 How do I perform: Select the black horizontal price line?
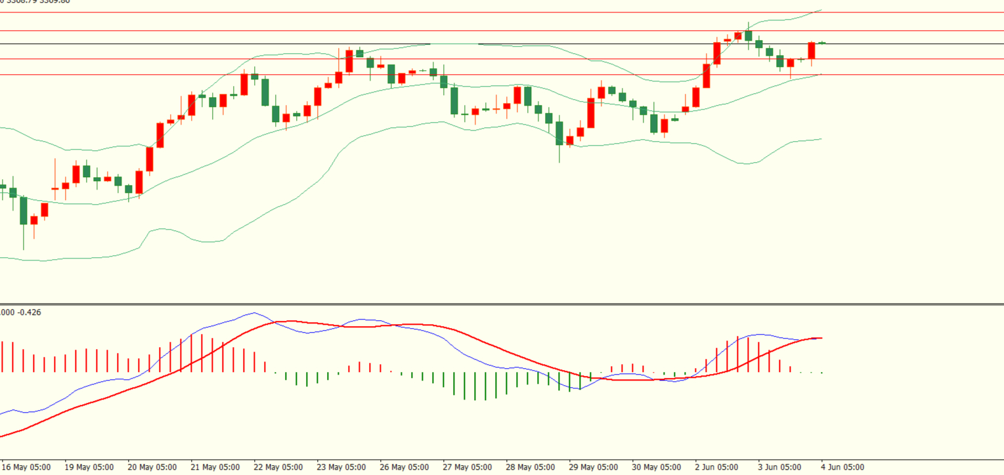pos(502,44)
